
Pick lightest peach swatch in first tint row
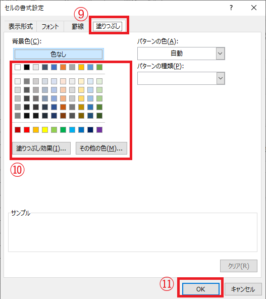click(x=63, y=81)
